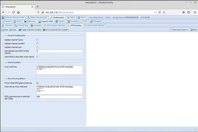Viewport: 198px width, 132px height.
Task: Bookmark this page with the star
Action: tap(164, 12)
